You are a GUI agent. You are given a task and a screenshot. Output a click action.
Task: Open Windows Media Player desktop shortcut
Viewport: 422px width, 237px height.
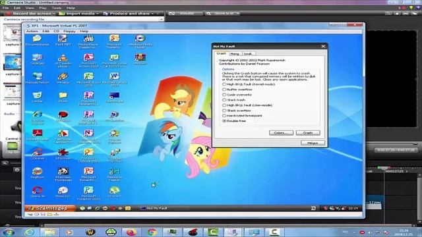140,41
